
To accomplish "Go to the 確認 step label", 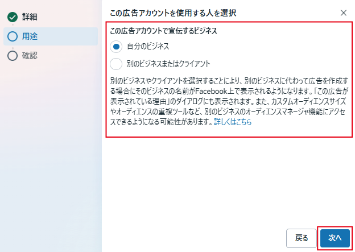I will tap(30, 56).
